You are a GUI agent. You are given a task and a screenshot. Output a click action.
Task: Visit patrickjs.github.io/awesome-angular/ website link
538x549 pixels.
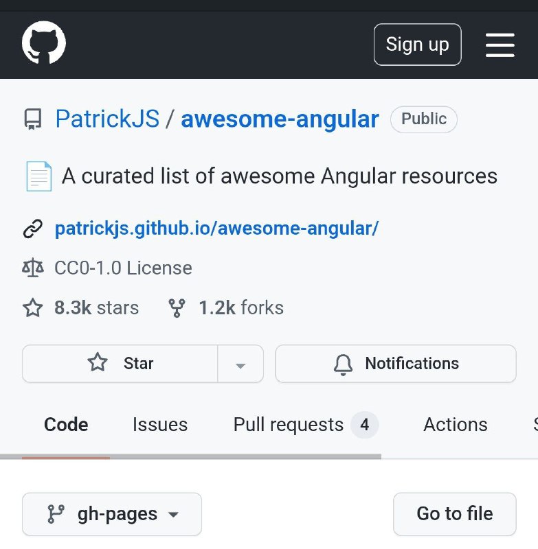click(217, 229)
